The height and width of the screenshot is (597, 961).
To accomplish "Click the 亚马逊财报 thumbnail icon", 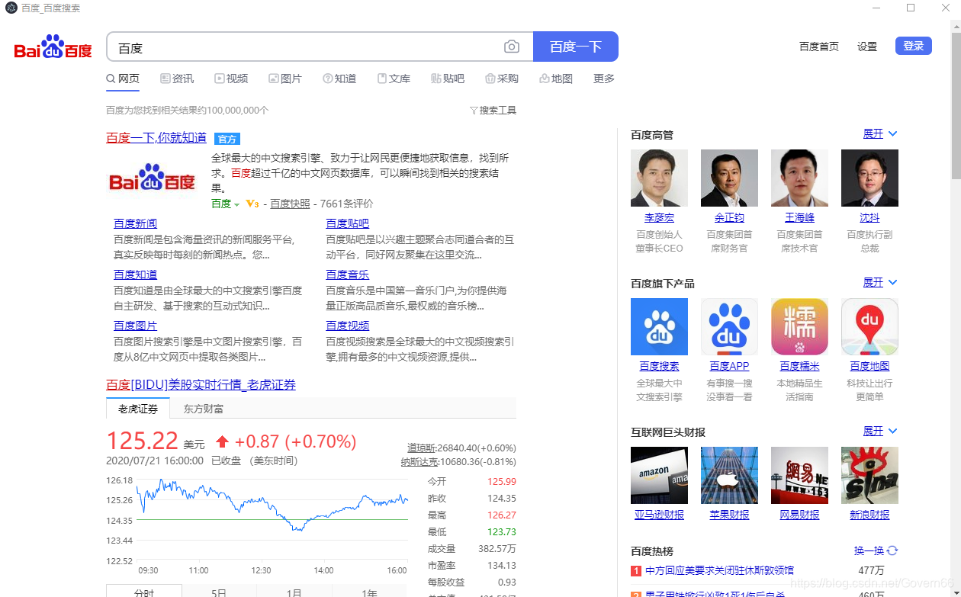I will [x=659, y=475].
